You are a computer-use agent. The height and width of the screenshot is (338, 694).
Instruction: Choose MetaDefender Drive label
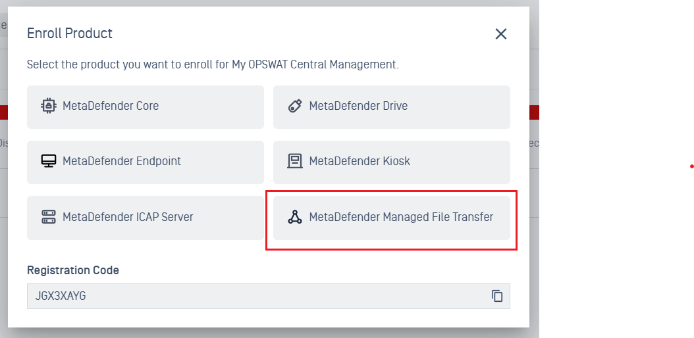358,106
